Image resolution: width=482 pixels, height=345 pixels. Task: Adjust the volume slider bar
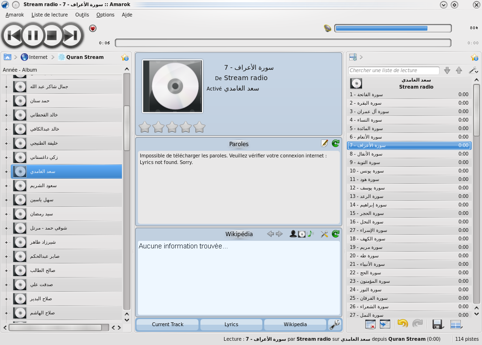[393, 28]
